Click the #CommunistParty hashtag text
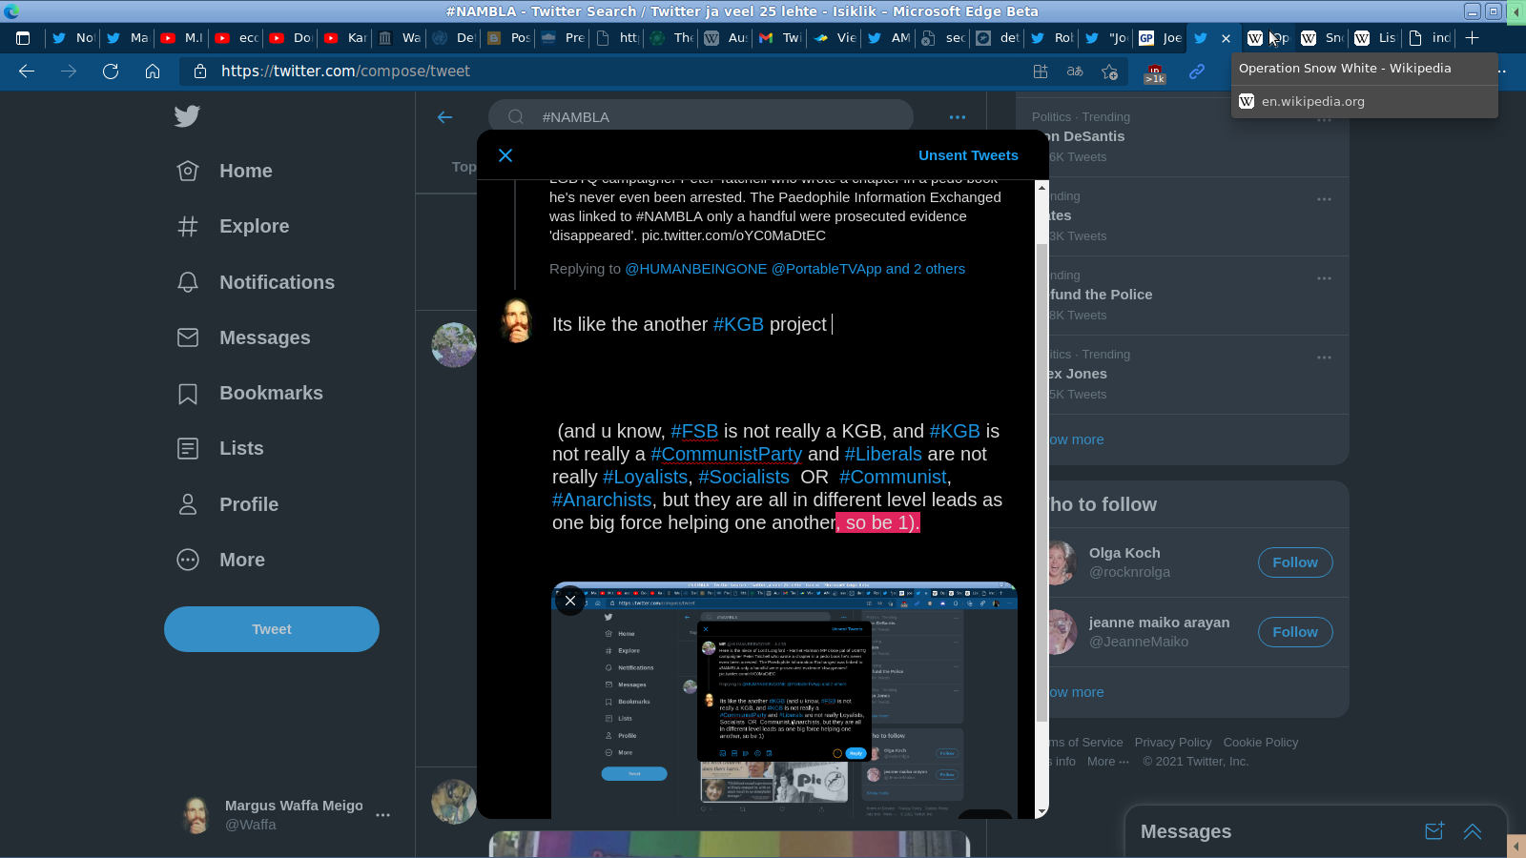This screenshot has height=858, width=1526. (x=727, y=454)
